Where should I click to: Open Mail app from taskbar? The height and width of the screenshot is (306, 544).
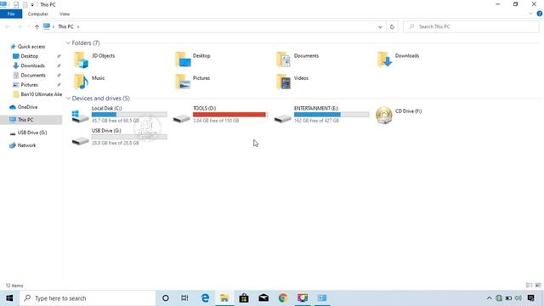(263, 298)
